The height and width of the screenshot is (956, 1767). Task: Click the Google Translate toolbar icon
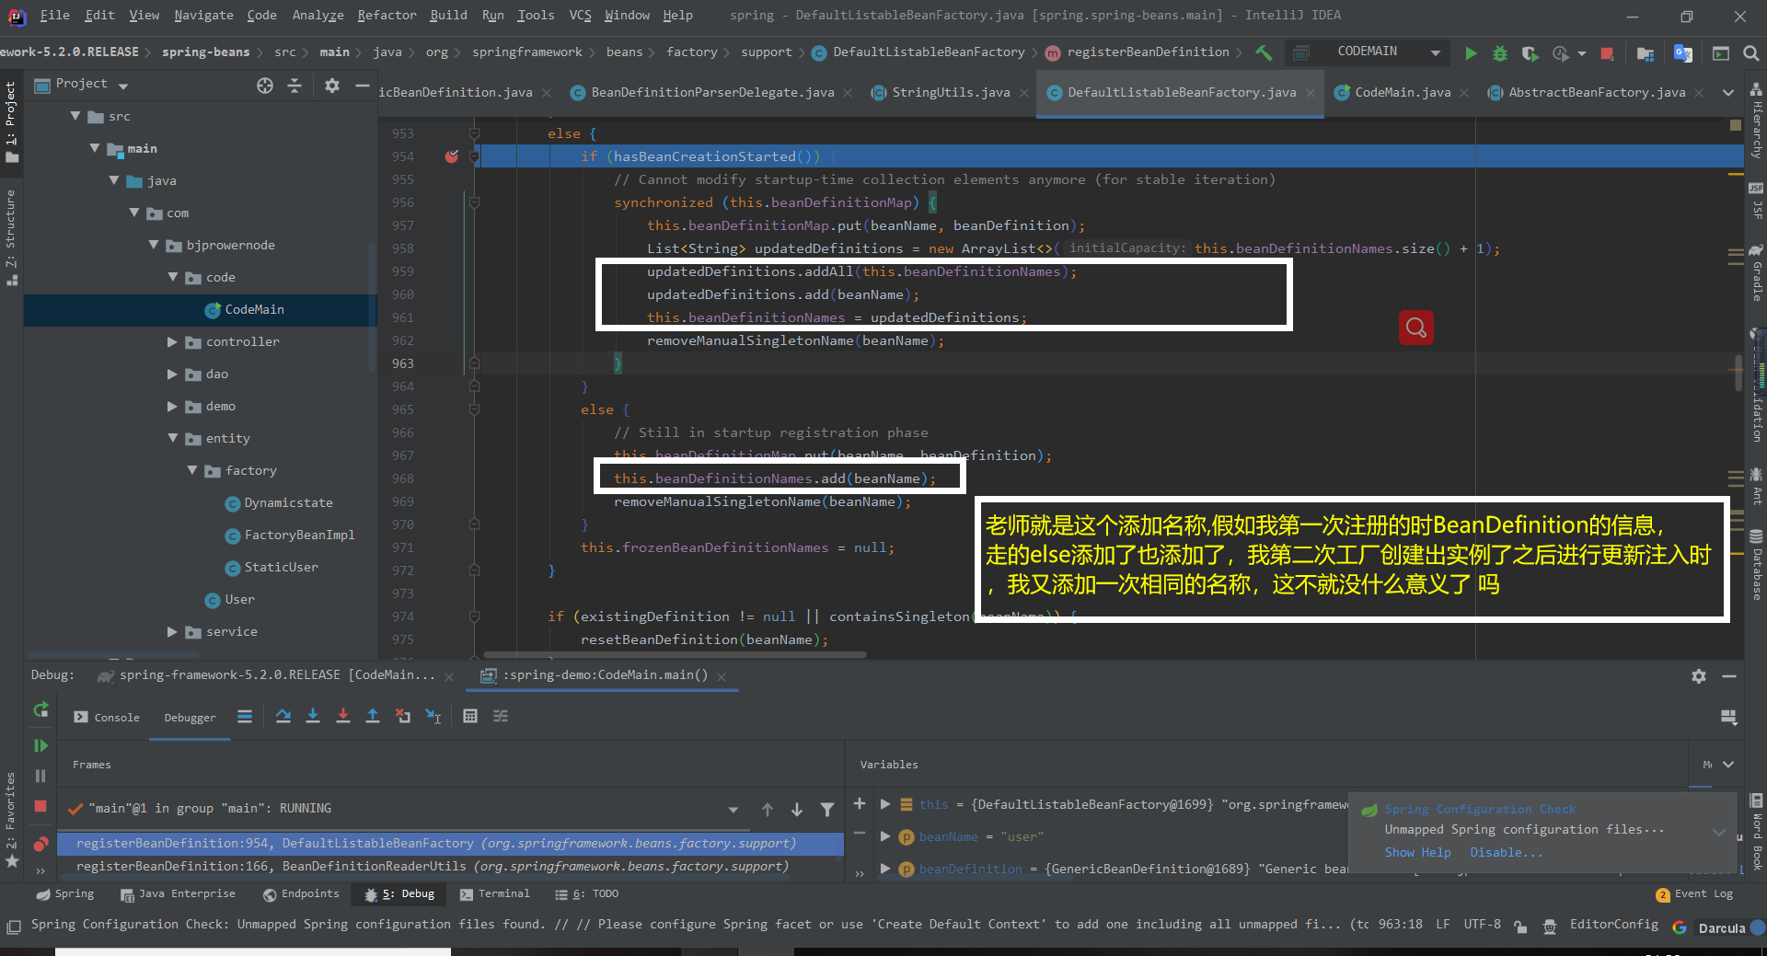[1683, 53]
